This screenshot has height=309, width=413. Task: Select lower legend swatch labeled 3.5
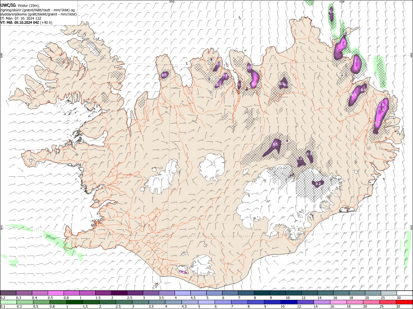[157, 302]
